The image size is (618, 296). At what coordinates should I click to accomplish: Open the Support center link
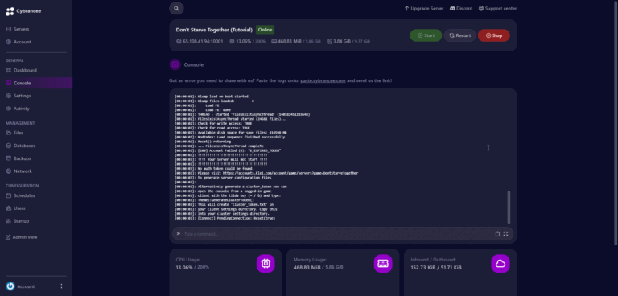(x=497, y=8)
